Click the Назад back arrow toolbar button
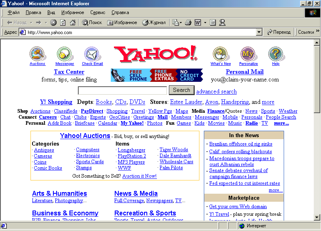321x231 pixels. (x=17, y=22)
